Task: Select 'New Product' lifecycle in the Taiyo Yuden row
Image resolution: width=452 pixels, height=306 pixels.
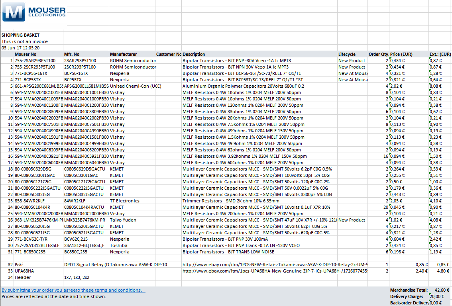Action: (352, 220)
